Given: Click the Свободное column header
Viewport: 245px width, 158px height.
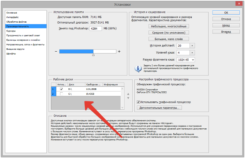Looking at the screenshot, I should [94, 85].
